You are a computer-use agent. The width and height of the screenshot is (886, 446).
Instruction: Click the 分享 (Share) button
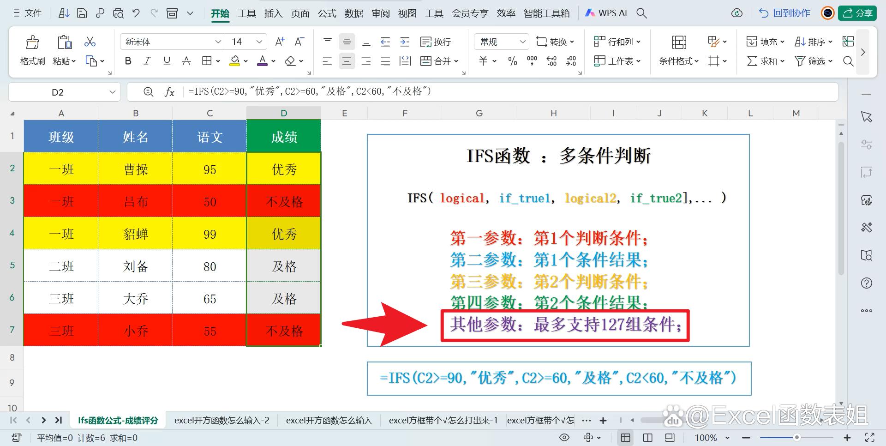coord(857,13)
